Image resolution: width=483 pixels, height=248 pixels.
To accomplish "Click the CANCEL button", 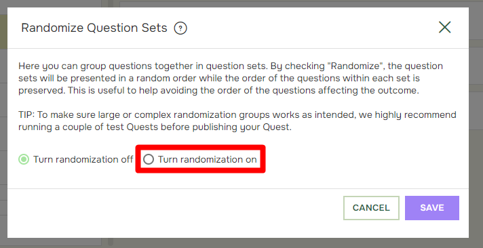I will click(371, 208).
